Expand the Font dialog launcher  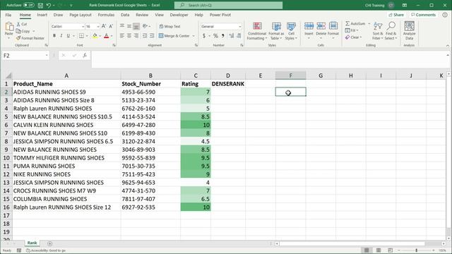[114, 45]
